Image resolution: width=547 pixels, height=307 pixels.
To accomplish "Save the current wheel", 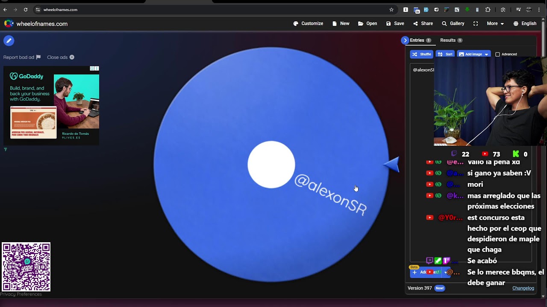I will click(395, 23).
